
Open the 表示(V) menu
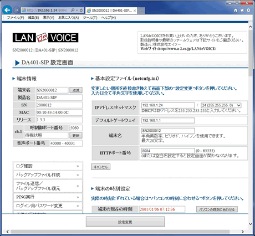click(x=49, y=18)
